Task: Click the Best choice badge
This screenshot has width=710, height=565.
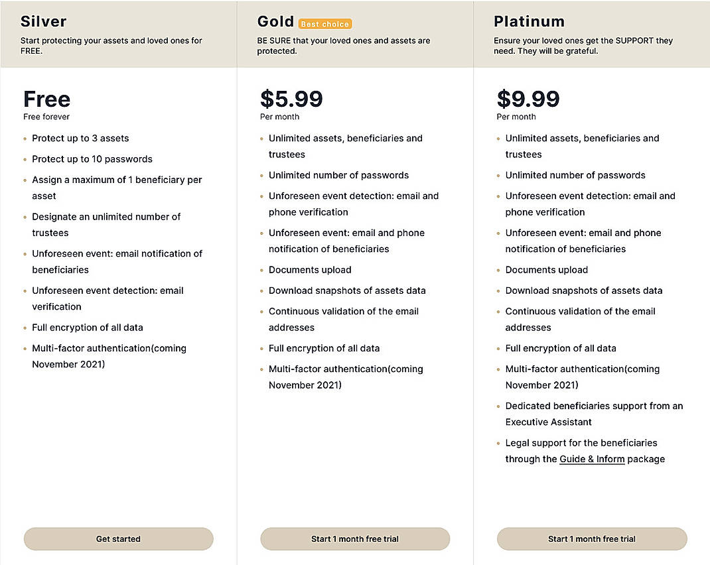Action: point(324,24)
